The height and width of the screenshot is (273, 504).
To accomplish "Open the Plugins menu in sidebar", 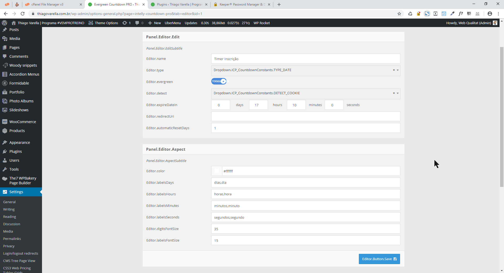I will point(15,151).
